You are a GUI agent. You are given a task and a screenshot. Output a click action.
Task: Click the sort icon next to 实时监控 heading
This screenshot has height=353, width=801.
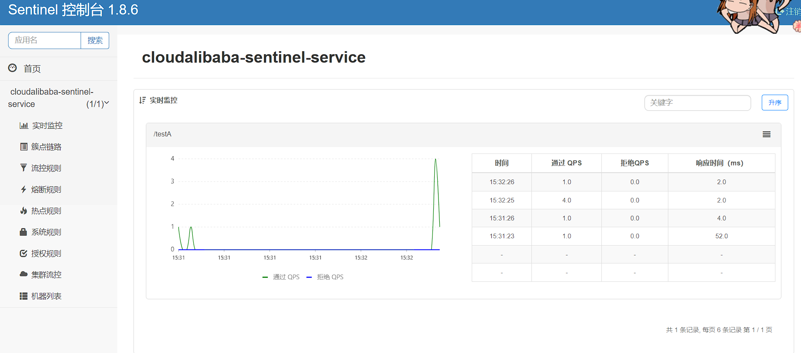tap(142, 100)
